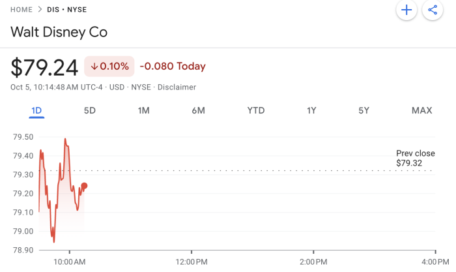Select the YTD range tab
This screenshot has width=456, height=272.
point(256,111)
